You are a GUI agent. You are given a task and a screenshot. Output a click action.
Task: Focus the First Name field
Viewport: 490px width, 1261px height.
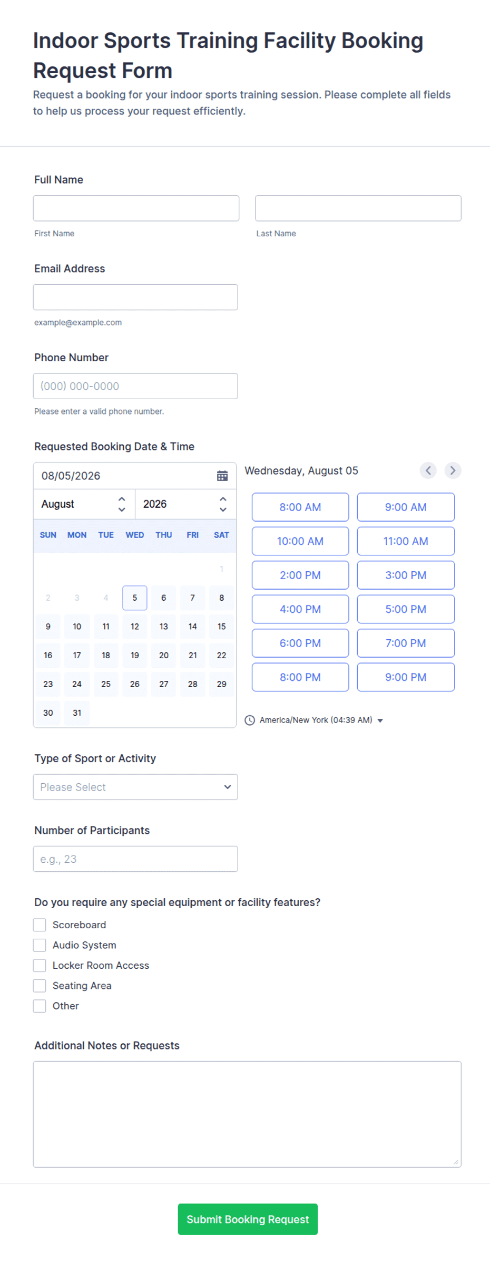tap(136, 208)
